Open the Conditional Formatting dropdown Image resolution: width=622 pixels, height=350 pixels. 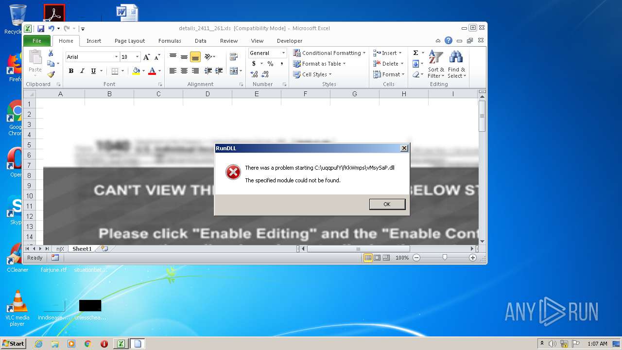pos(329,53)
